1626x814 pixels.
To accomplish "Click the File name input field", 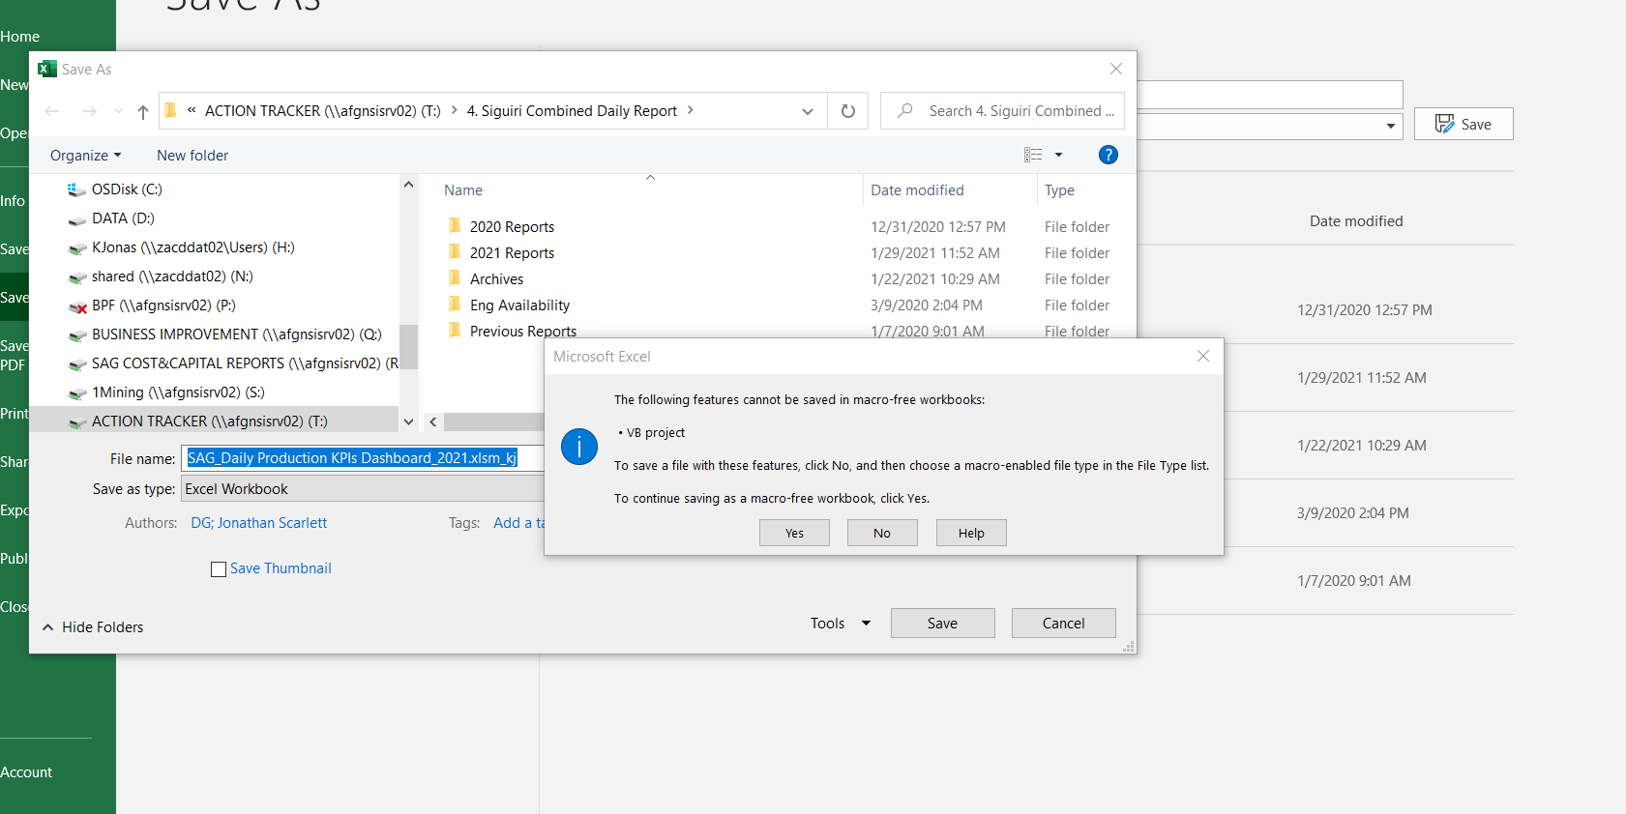I will coord(364,458).
